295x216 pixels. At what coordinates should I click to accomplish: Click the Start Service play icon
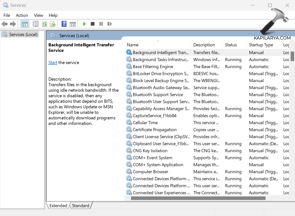(x=84, y=24)
